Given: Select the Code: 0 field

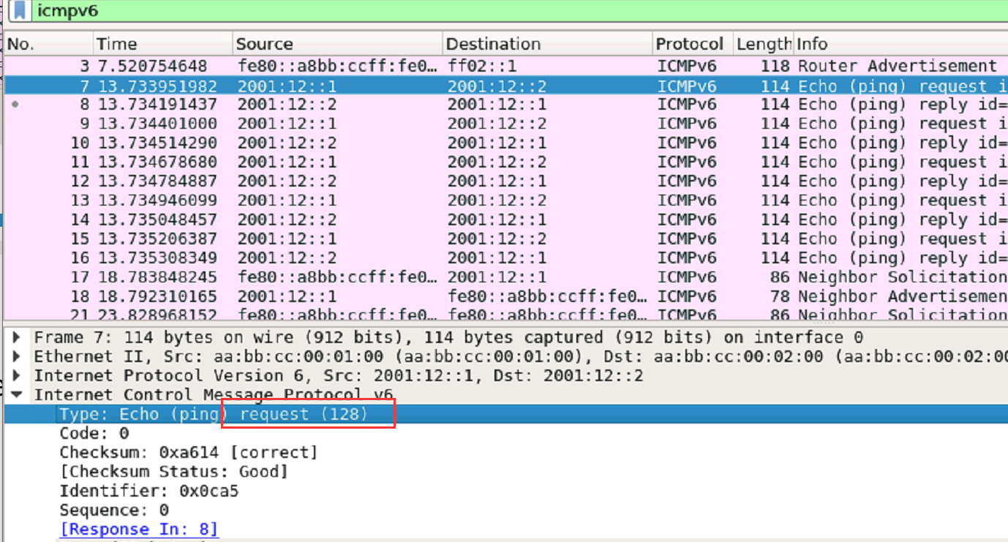Looking at the screenshot, I should 94,433.
